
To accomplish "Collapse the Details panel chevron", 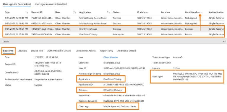I will coord(224,41).
